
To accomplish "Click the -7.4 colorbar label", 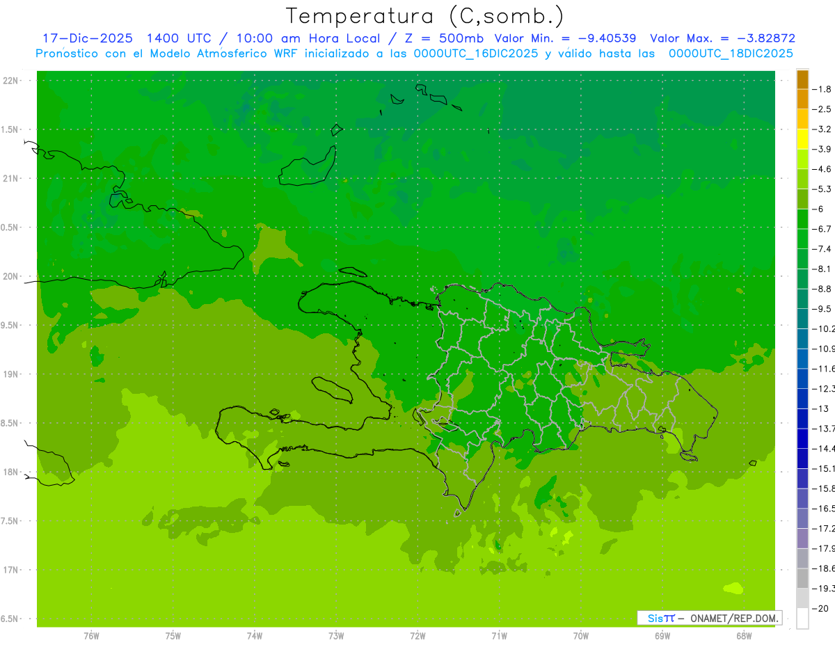I will tap(822, 249).
